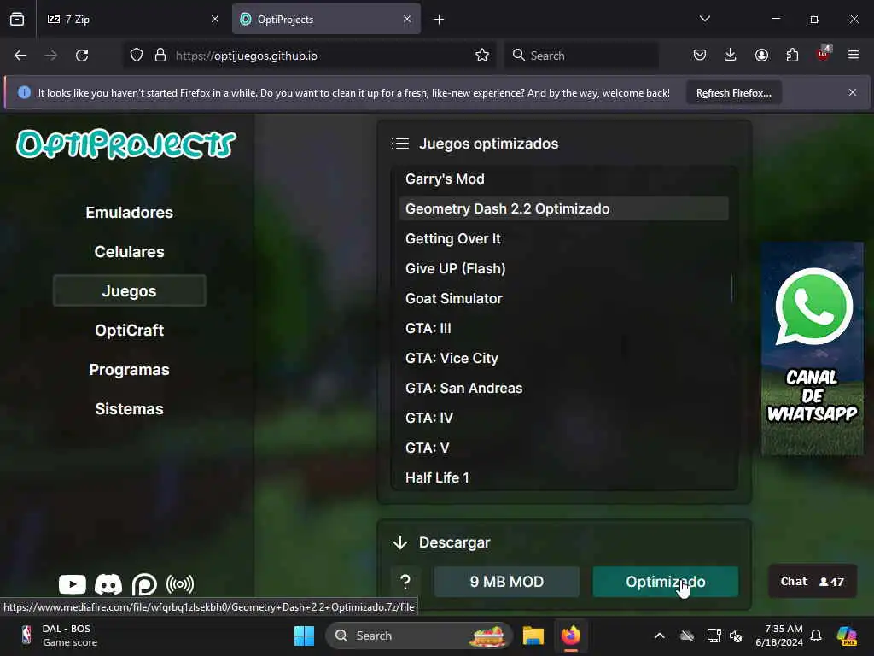Click the notification bell in the system tray
The image size is (874, 656).
click(x=816, y=635)
